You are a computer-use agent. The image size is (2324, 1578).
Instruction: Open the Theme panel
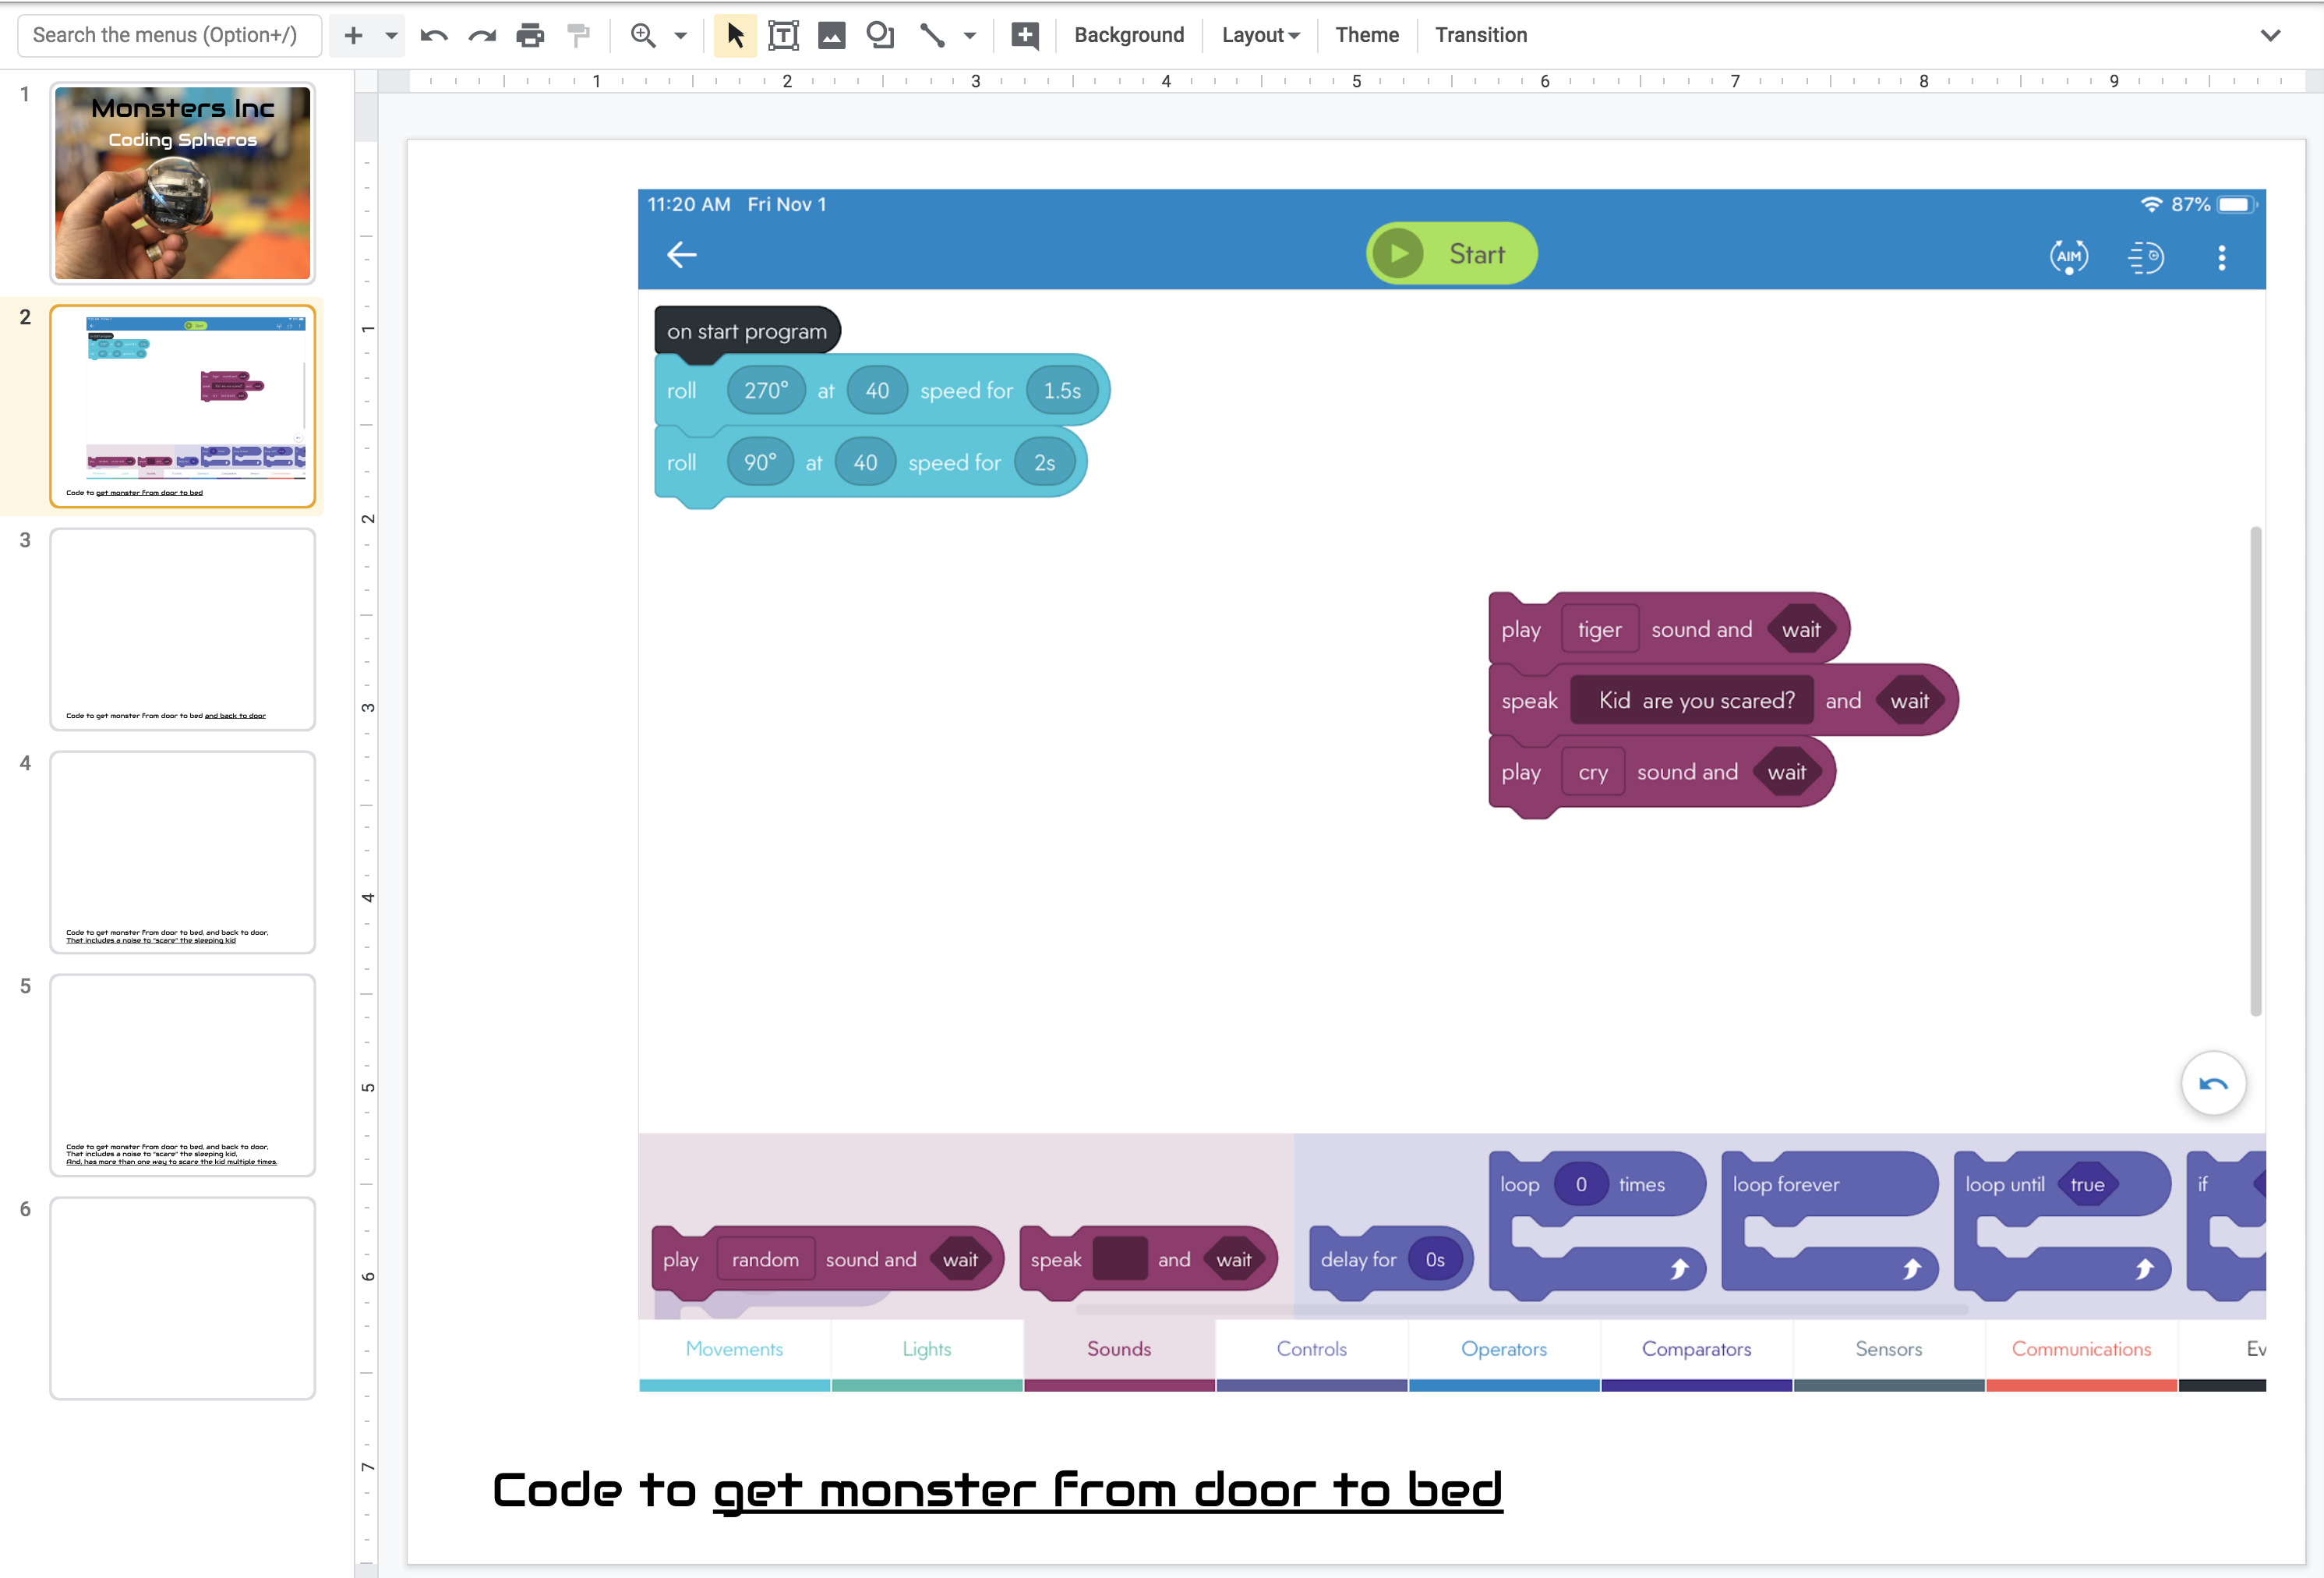coord(1366,36)
